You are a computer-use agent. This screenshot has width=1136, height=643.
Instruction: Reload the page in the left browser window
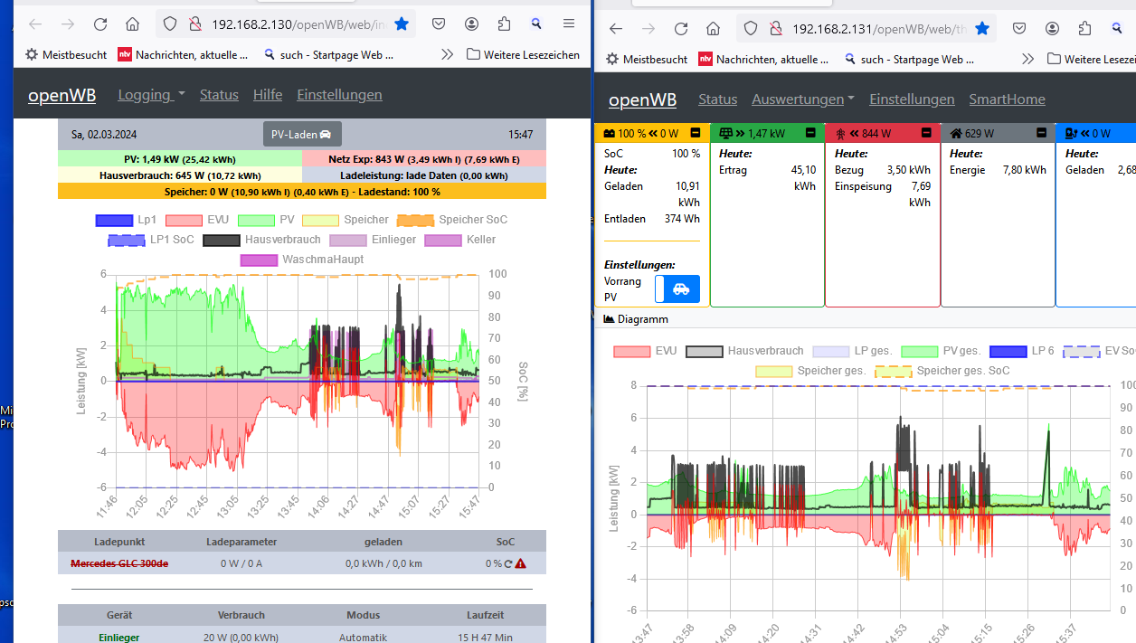click(100, 24)
